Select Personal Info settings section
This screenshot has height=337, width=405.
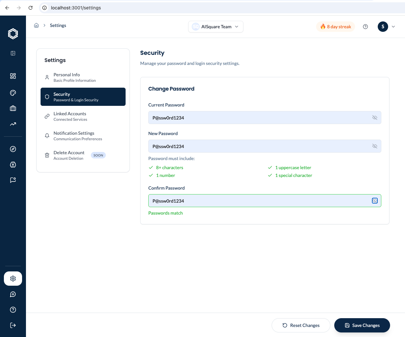point(83,77)
